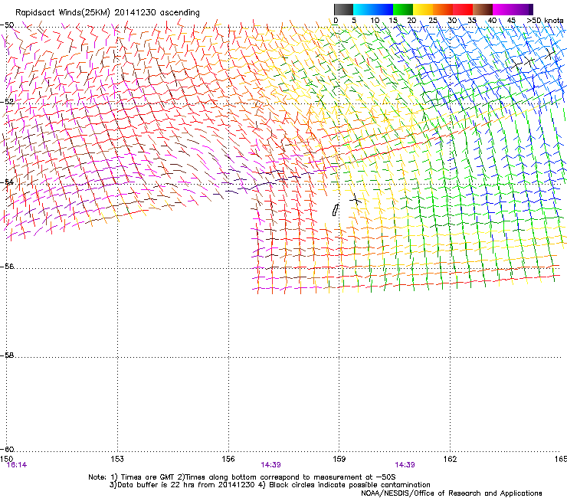Image resolution: width=567 pixels, height=498 pixels.
Task: Click the '165' longitude label
Action: pyautogui.click(x=561, y=459)
